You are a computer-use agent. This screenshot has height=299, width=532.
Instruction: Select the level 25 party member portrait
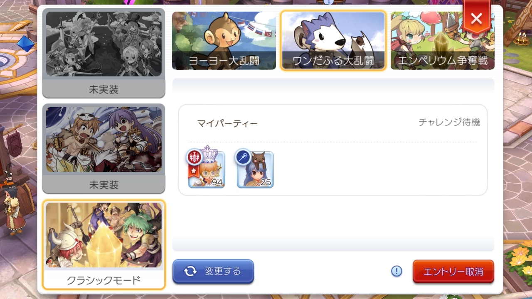coord(255,169)
